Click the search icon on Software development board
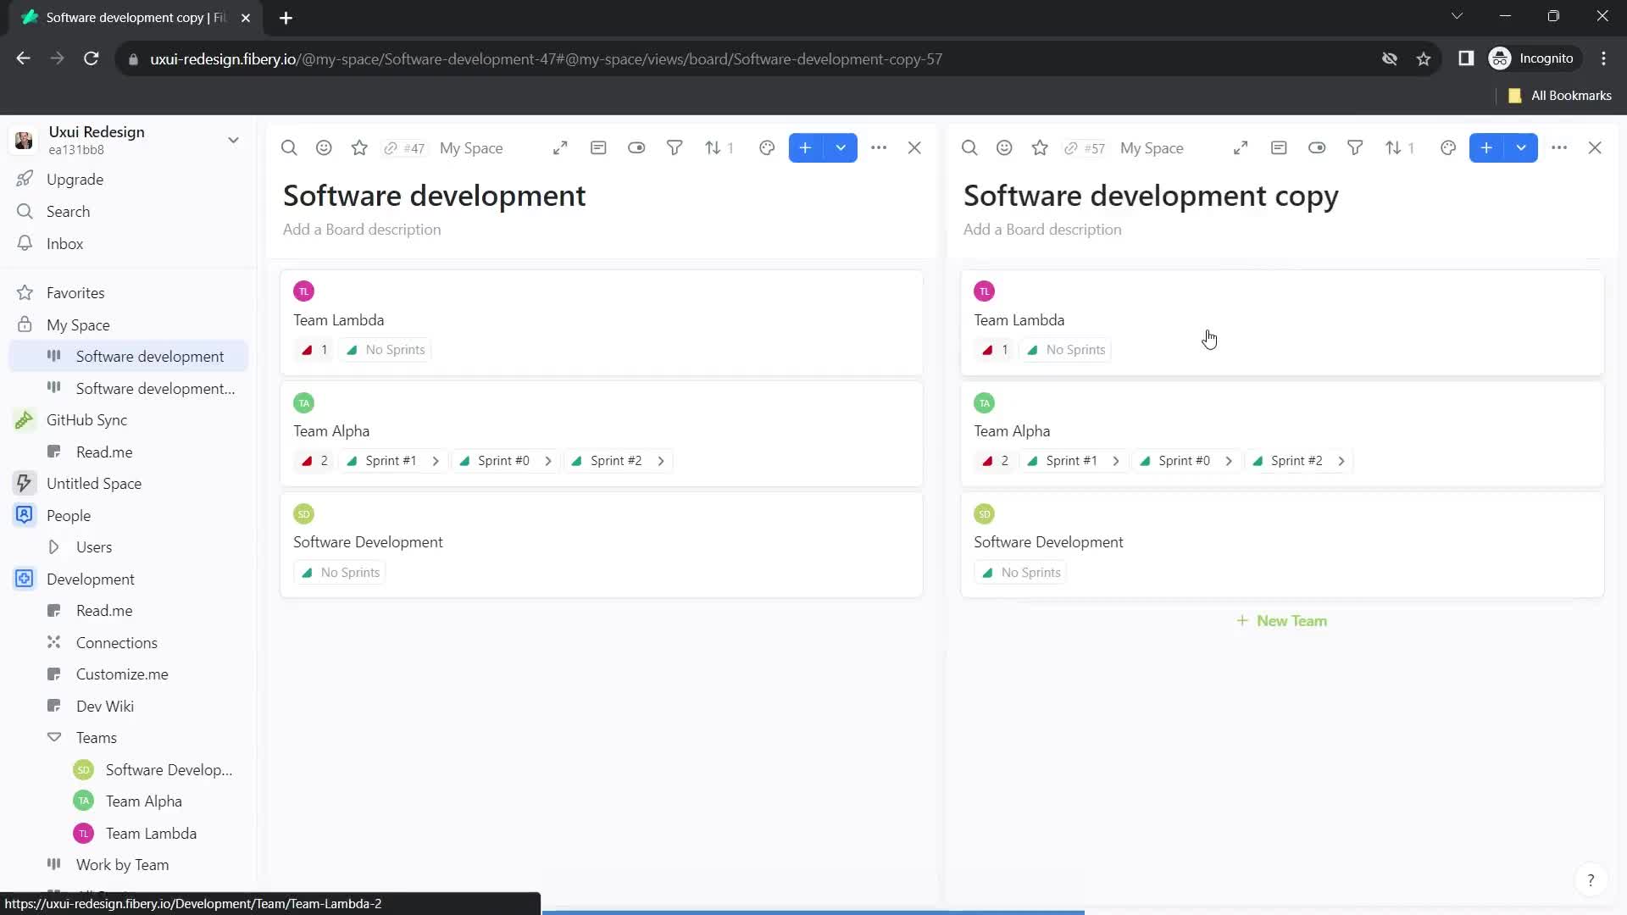 pos(290,147)
